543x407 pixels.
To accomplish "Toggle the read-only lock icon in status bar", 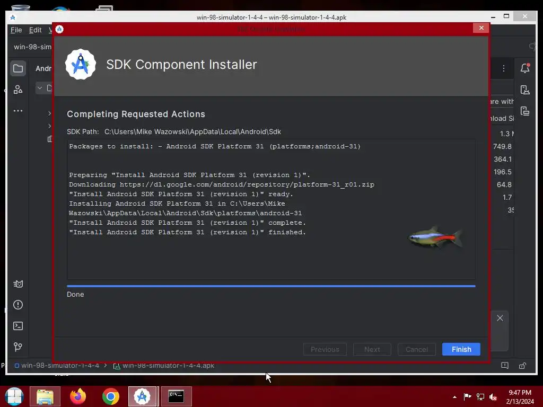I will coord(522,366).
